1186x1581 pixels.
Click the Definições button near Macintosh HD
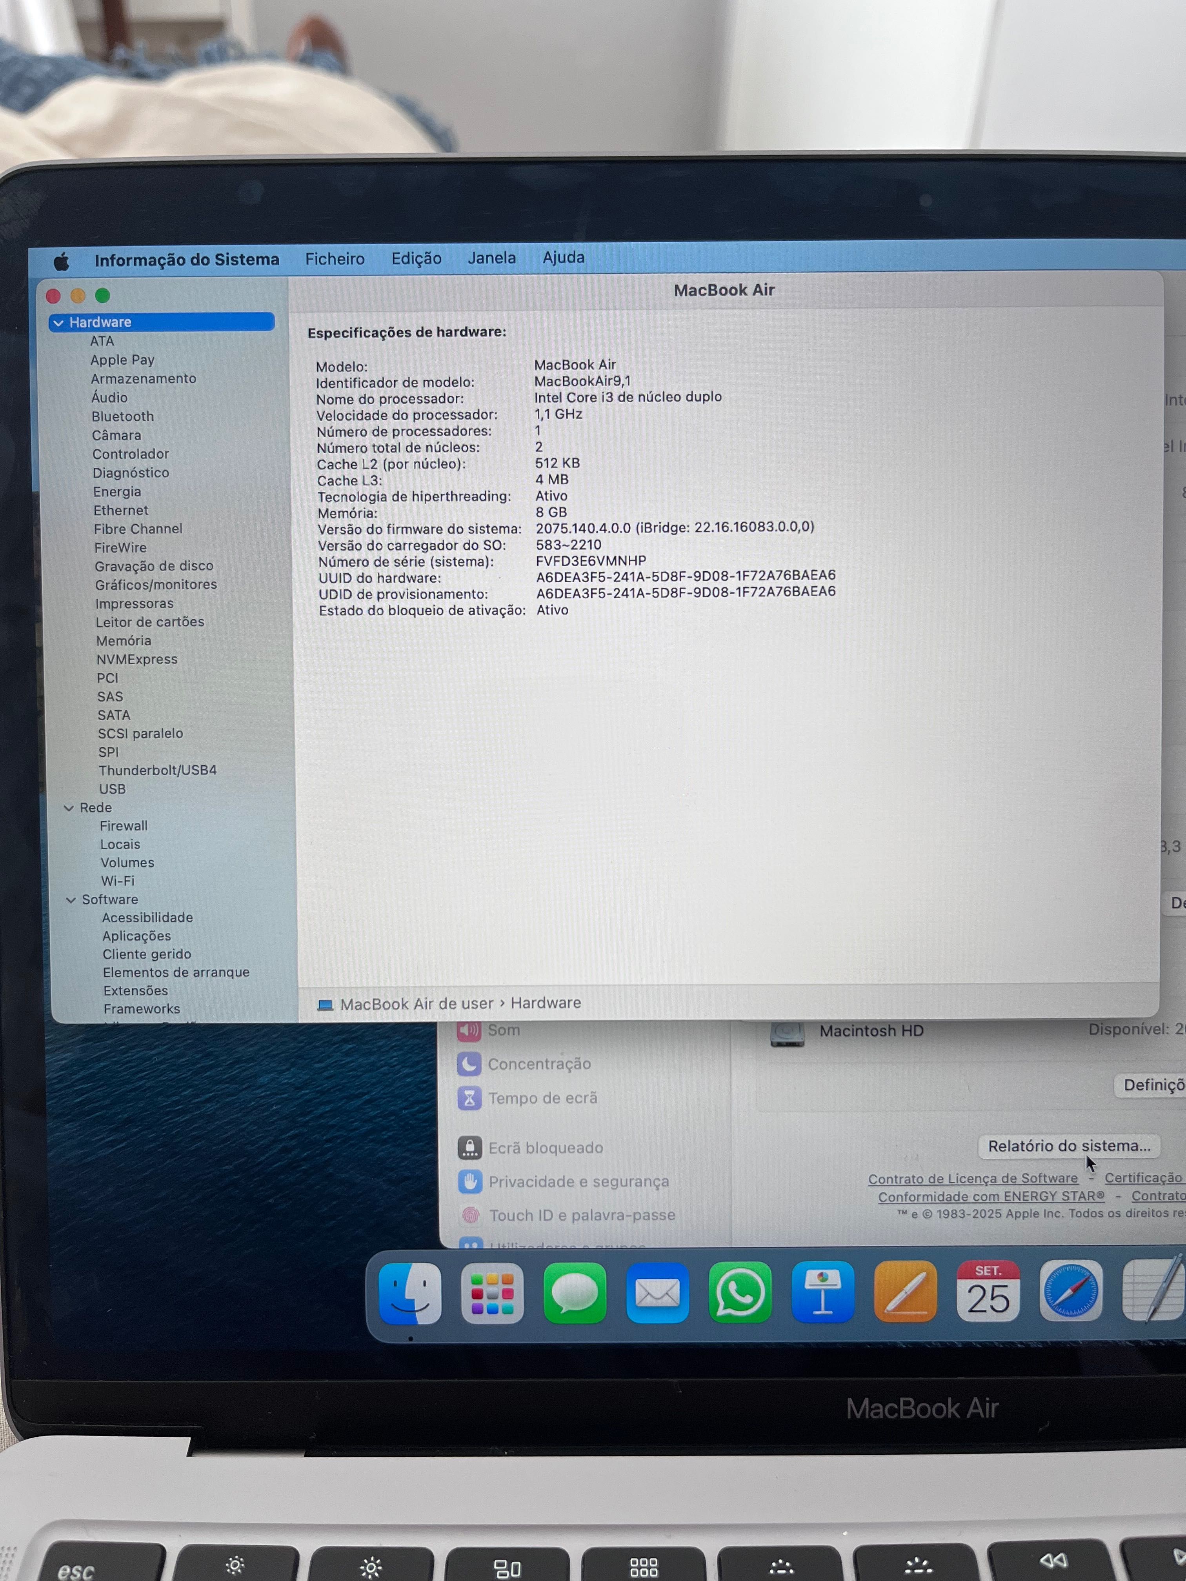coord(1150,1086)
